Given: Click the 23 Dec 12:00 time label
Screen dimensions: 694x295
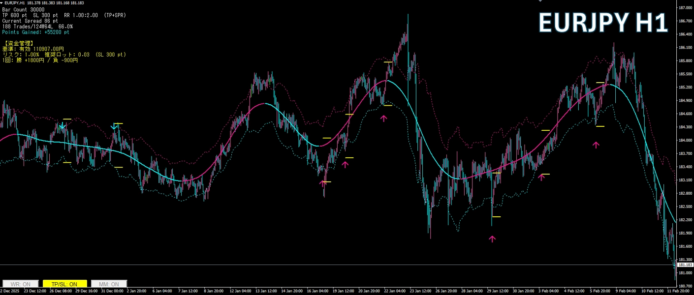Looking at the screenshot, I should (36, 292).
